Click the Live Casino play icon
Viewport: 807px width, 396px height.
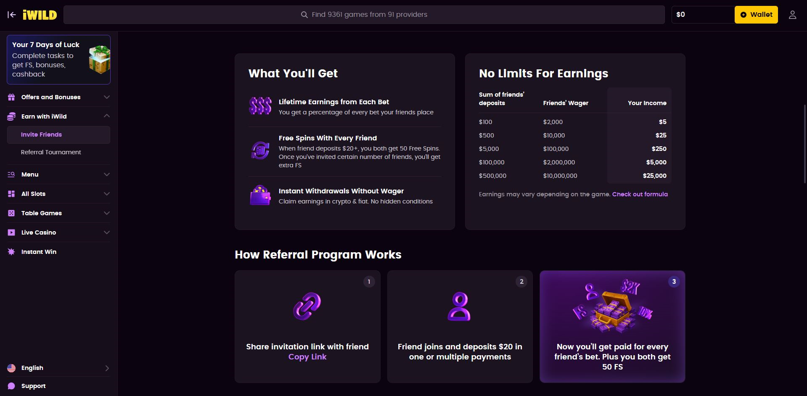(x=11, y=232)
